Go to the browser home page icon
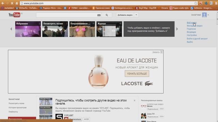 pos(17,3)
